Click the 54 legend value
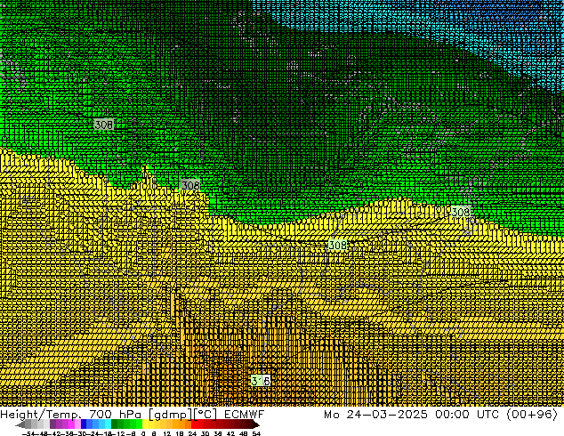The width and height of the screenshot is (564, 436). click(x=256, y=433)
